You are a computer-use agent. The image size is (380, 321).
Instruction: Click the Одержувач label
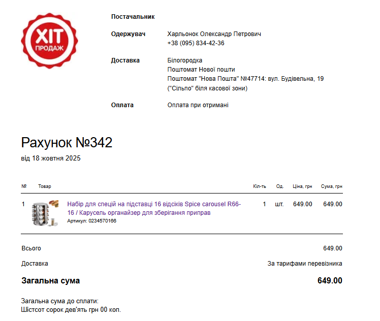tap(128, 34)
